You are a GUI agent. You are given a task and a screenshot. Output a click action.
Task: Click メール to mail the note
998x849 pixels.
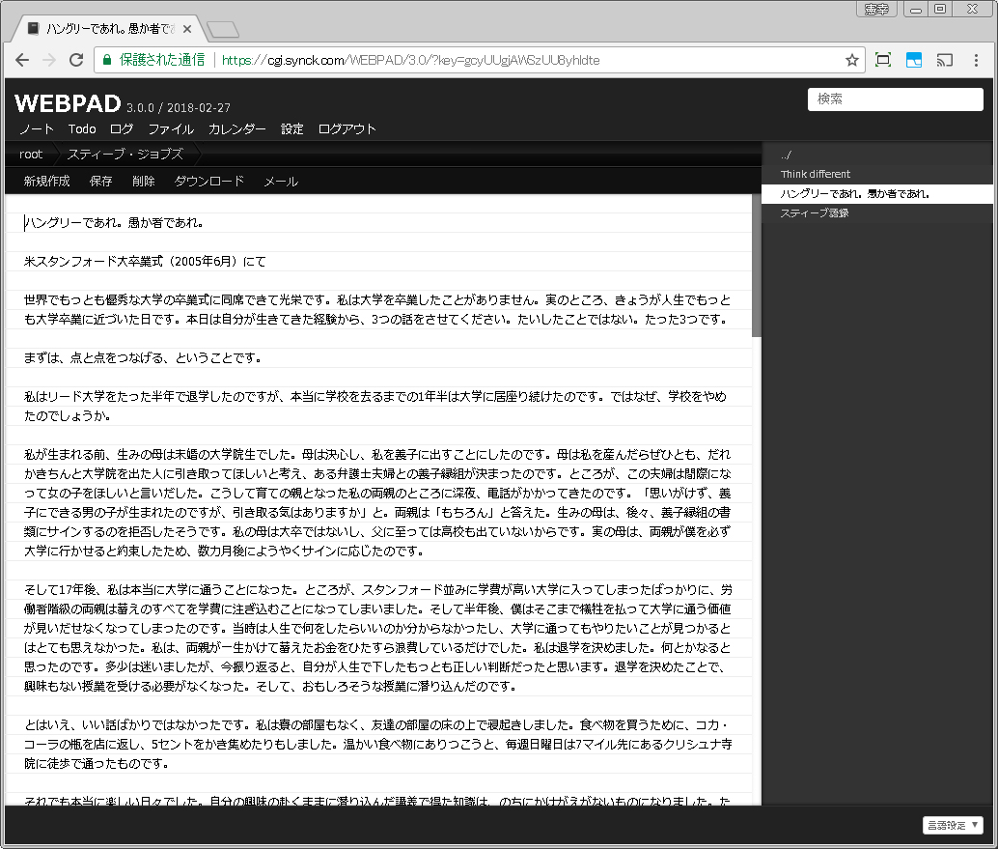pos(281,181)
